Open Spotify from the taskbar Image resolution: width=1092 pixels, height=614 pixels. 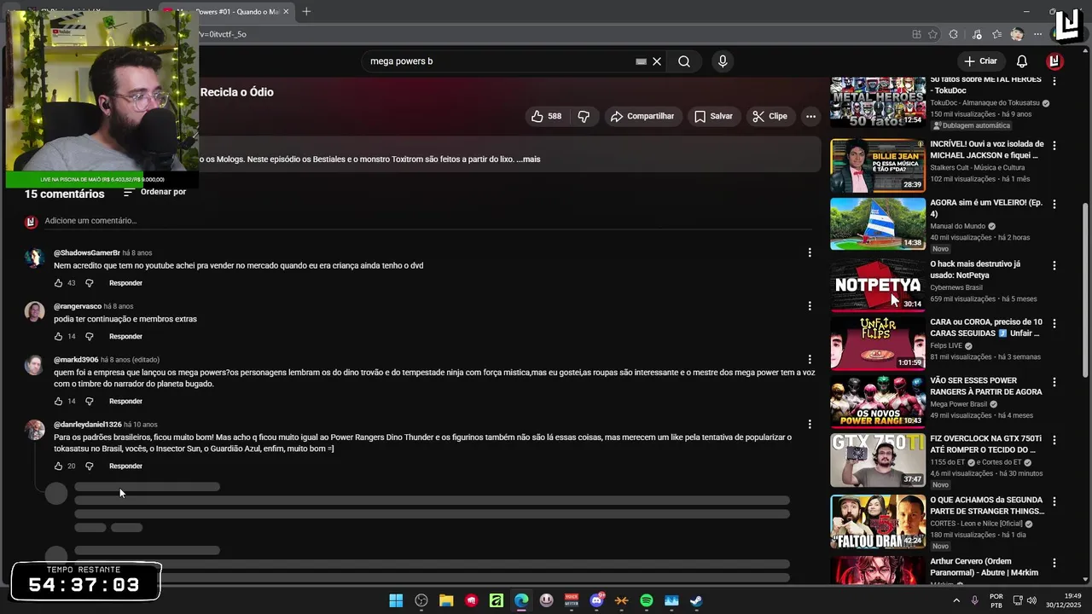(646, 600)
